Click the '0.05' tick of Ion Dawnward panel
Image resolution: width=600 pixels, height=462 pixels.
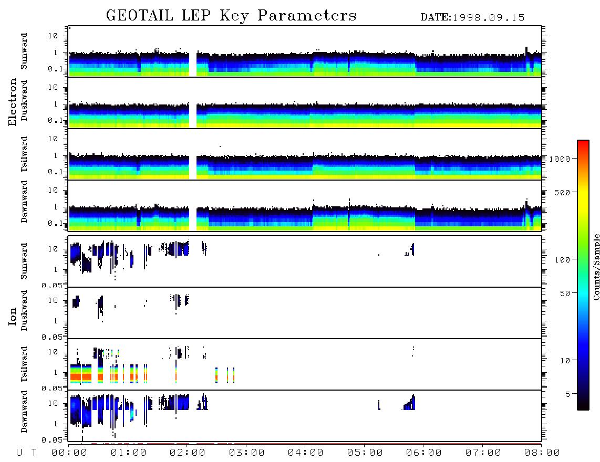click(52, 440)
